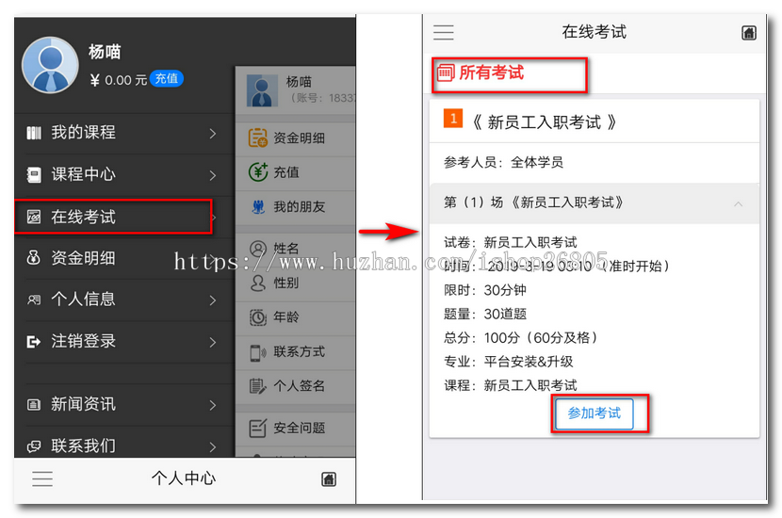782x518 pixels.
Task: Select the 年龄 row
Action: (296, 317)
